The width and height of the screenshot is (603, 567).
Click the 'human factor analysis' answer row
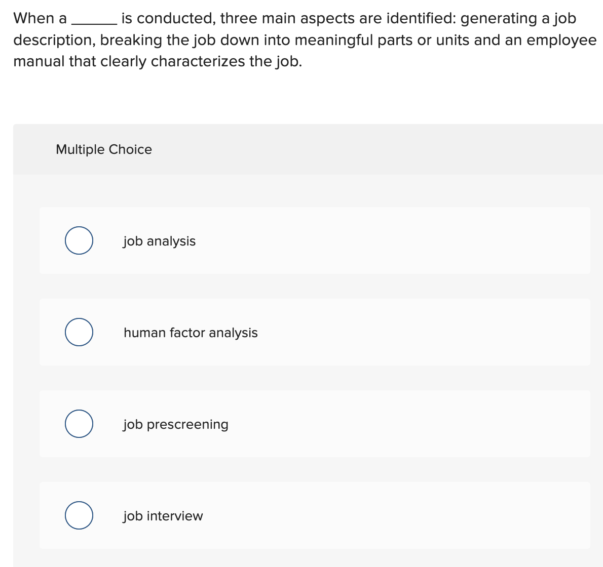tap(316, 332)
